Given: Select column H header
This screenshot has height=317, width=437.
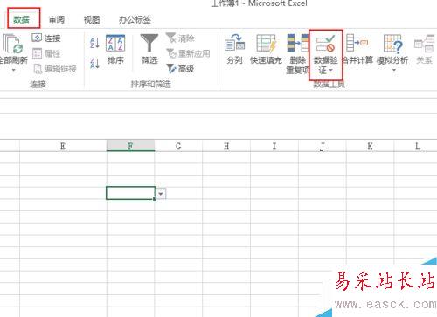Looking at the screenshot, I should [226, 146].
